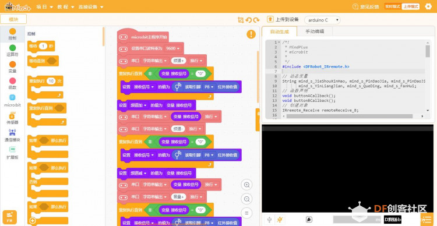This screenshot has height=226, width=437.
Task: Zoom out the block workspace
Action: (x=246, y=199)
